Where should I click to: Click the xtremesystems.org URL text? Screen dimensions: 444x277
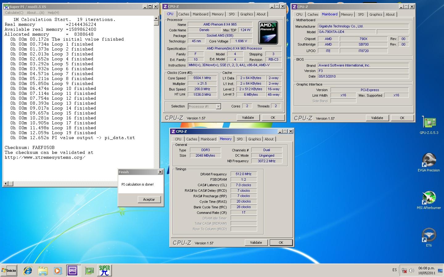(45, 157)
